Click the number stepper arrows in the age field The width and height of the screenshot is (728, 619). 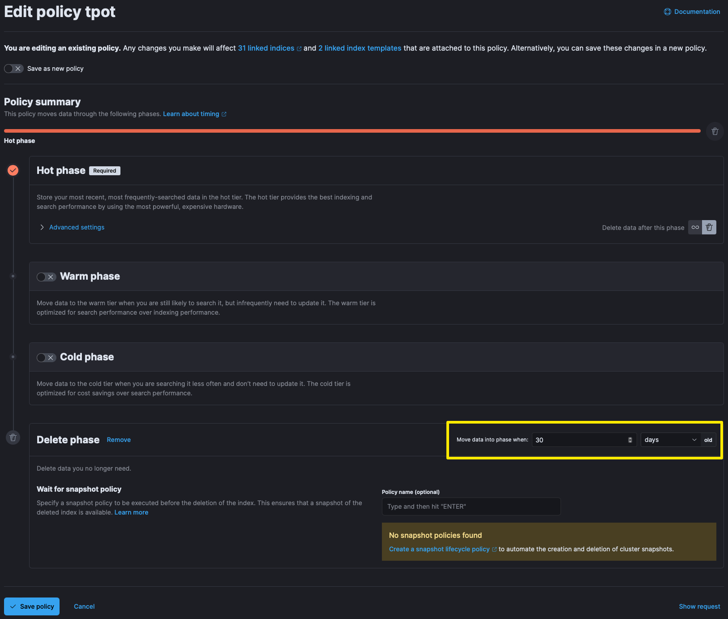(630, 440)
